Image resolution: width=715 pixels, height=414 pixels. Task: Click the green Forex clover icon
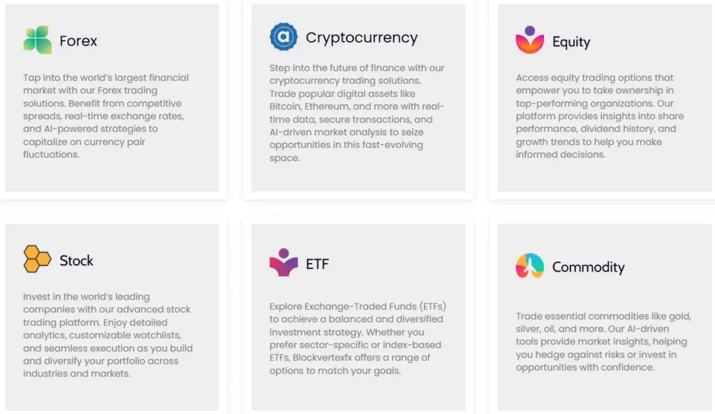tap(37, 40)
